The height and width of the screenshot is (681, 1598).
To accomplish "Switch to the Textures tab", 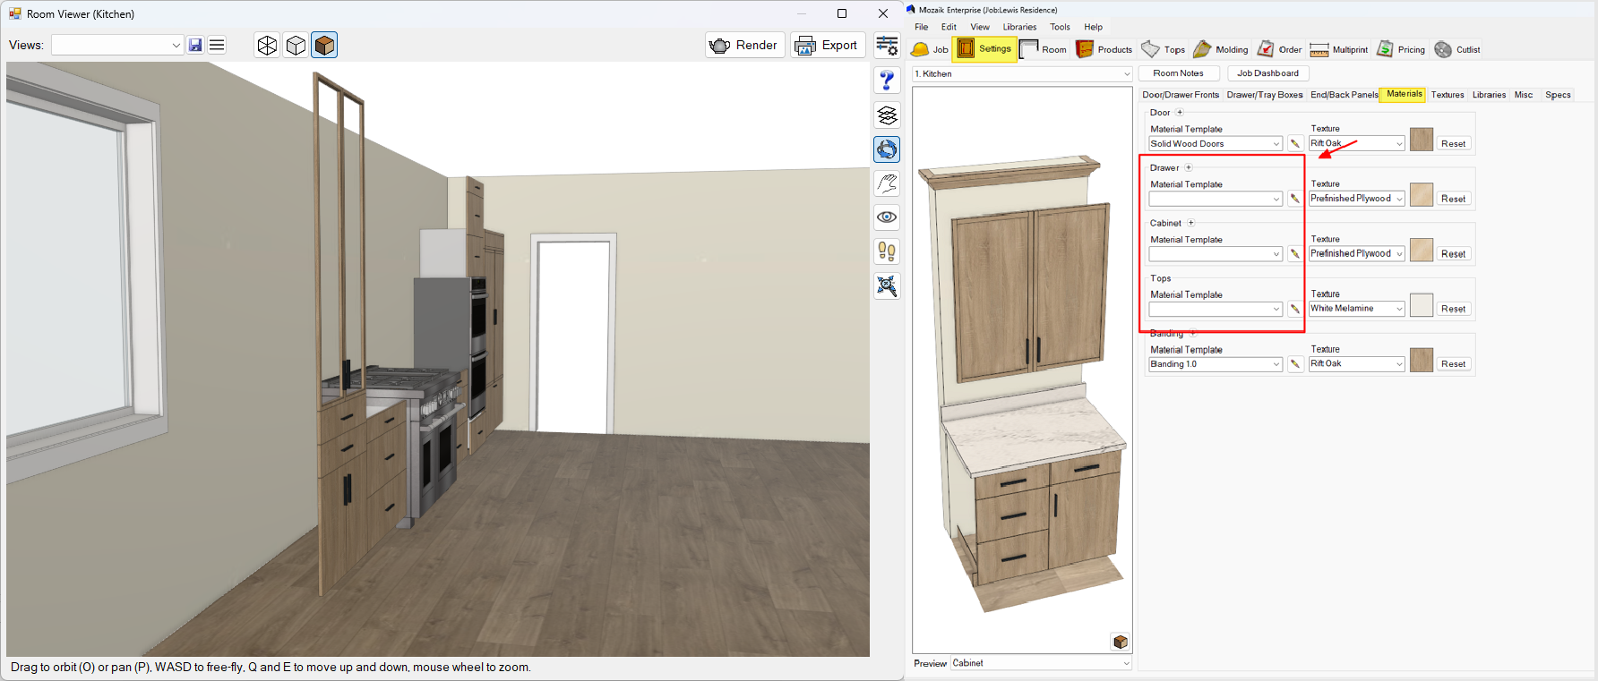I will (1447, 95).
